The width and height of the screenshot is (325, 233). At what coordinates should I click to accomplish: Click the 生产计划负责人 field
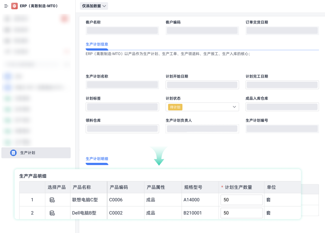(x=202, y=129)
